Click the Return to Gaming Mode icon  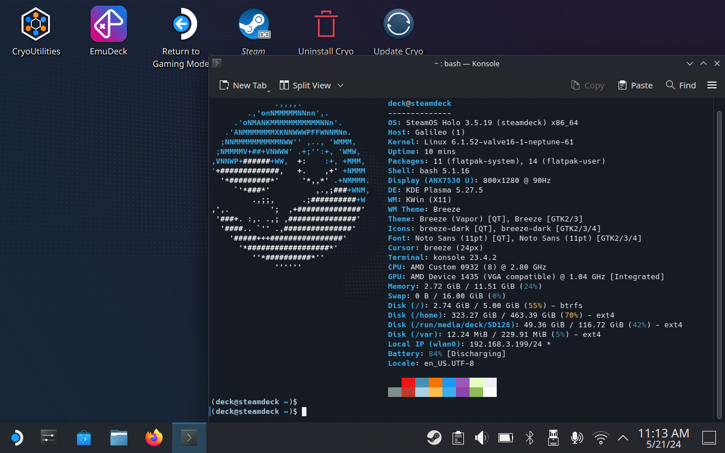click(181, 24)
